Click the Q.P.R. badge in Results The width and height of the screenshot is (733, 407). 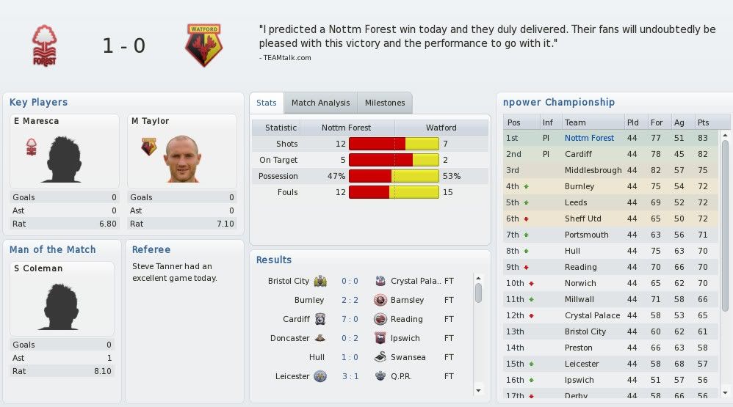tap(380, 376)
